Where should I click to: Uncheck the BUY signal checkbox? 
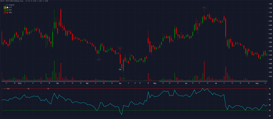[5, 10]
